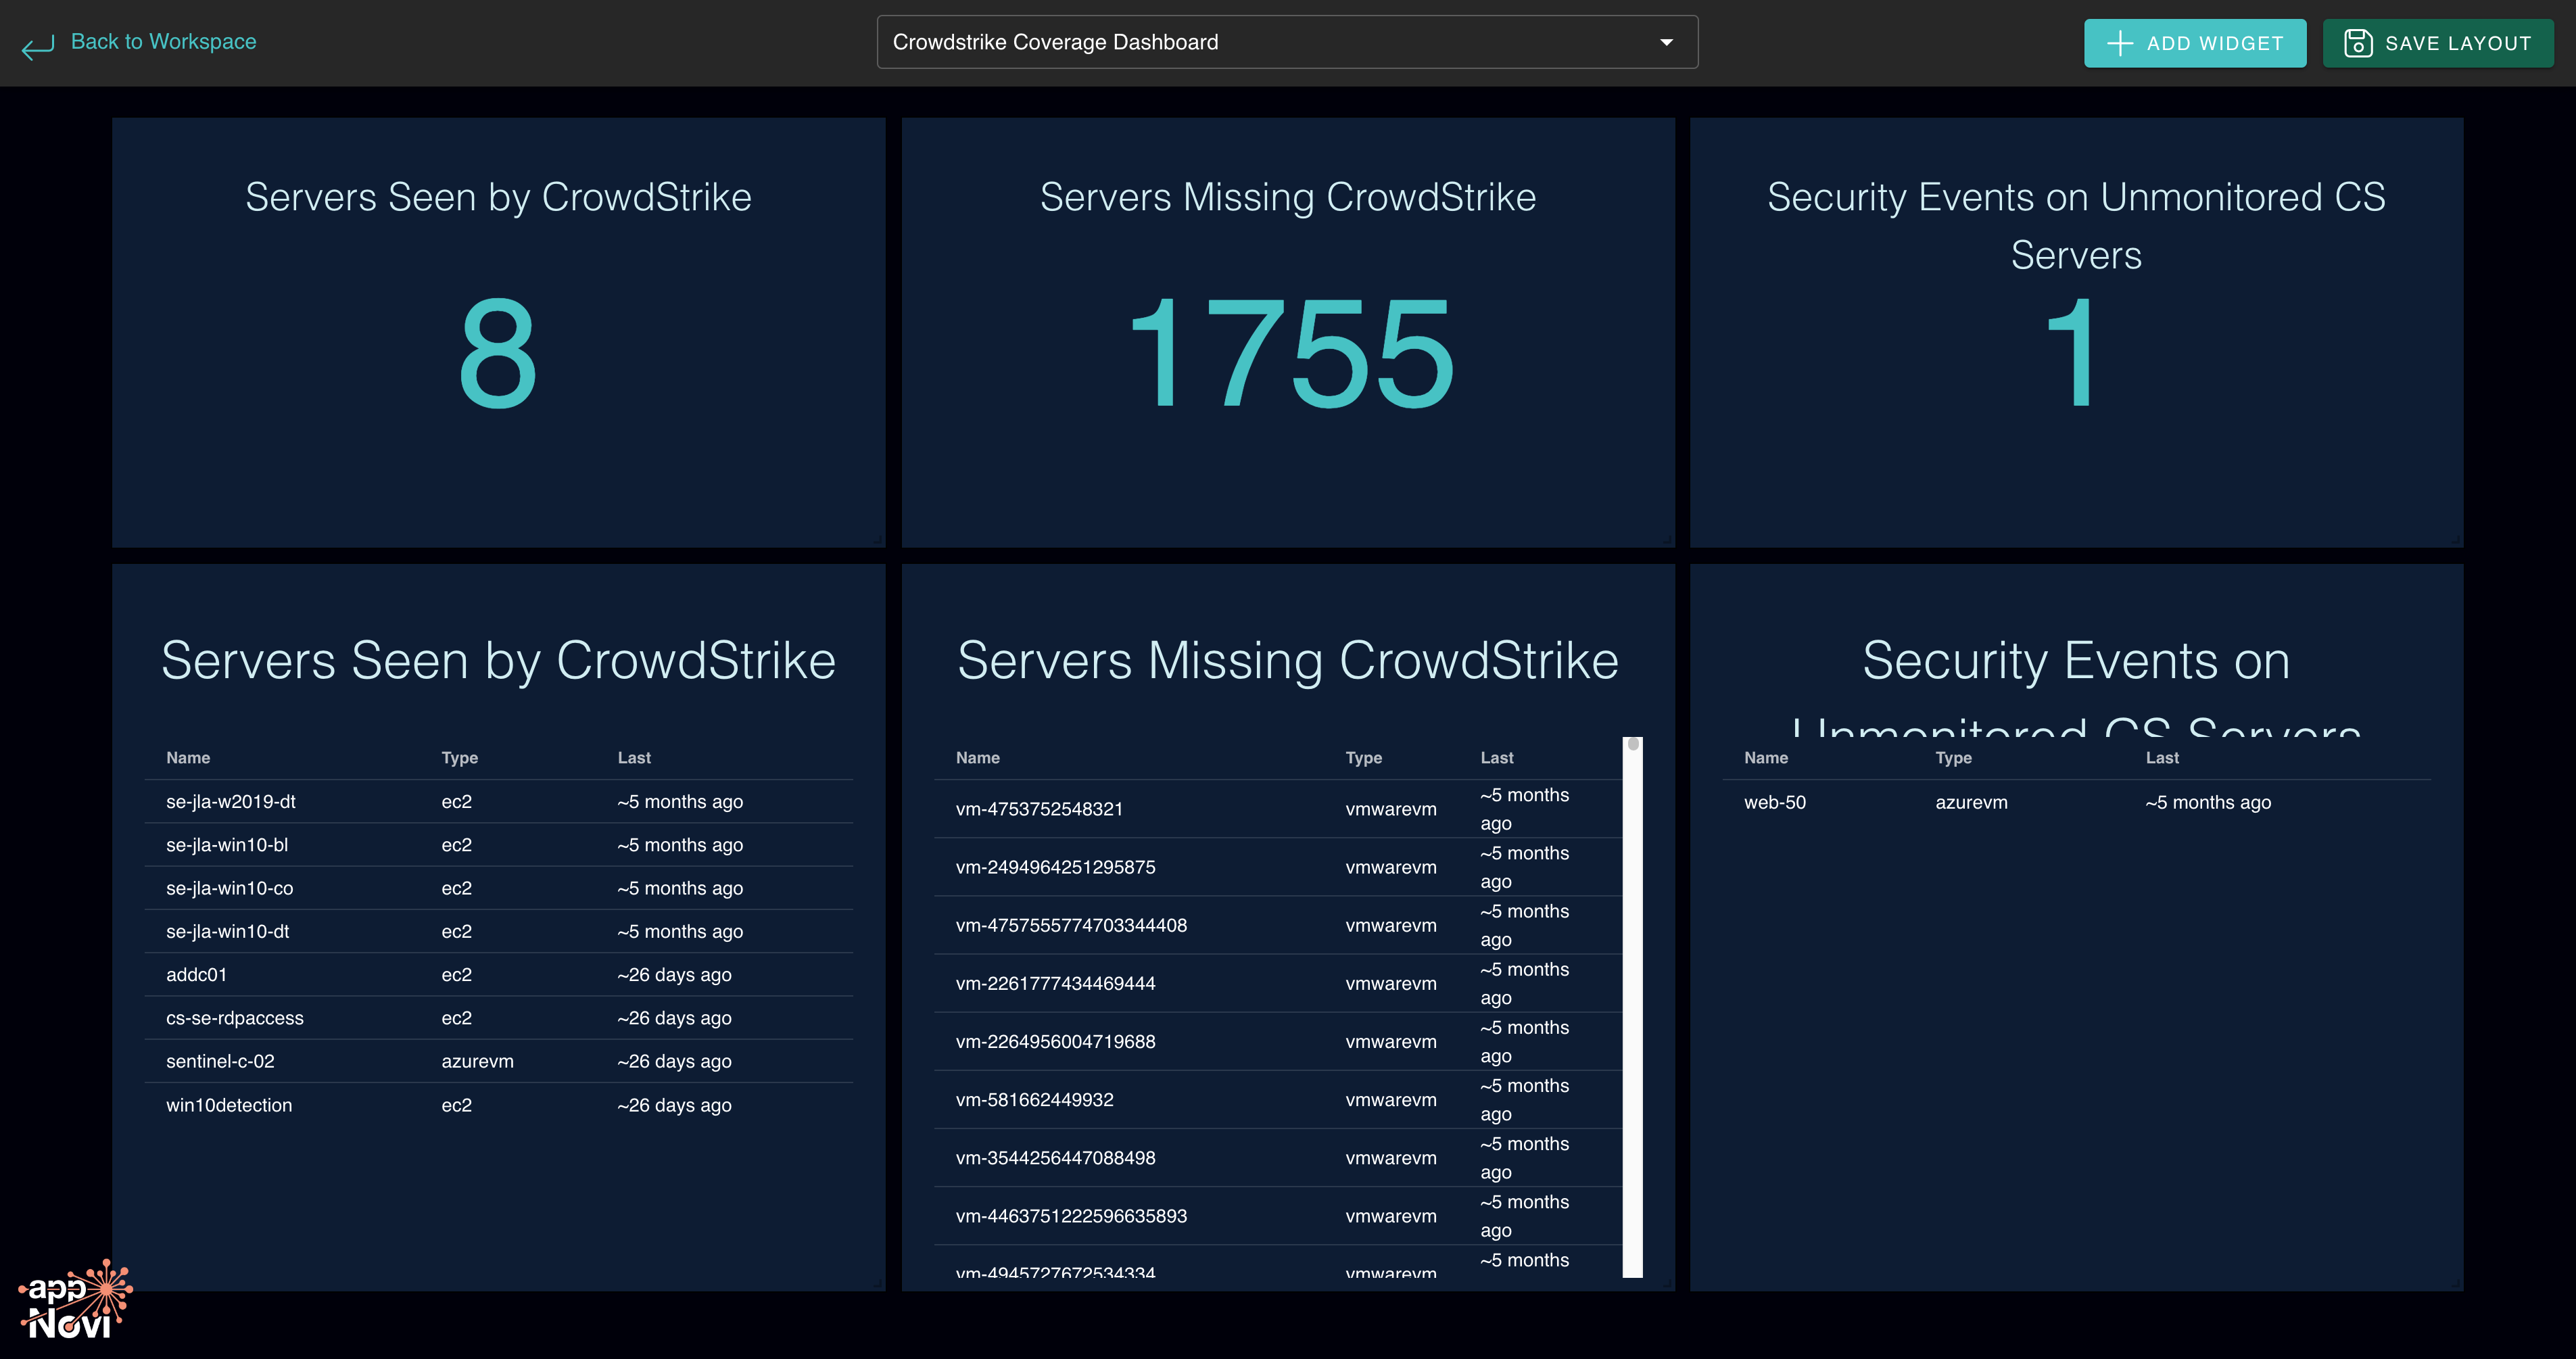The height and width of the screenshot is (1359, 2576).
Task: Click the plus icon on Add Widget
Action: 2119,43
